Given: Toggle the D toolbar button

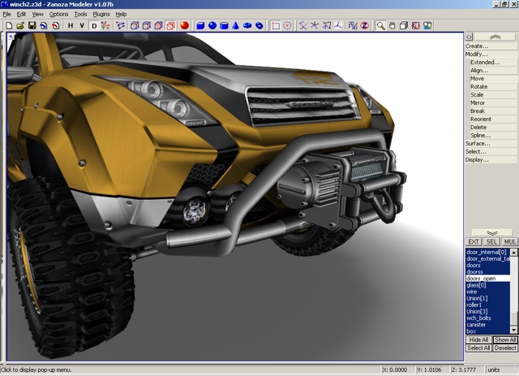Looking at the screenshot, I should (x=94, y=25).
